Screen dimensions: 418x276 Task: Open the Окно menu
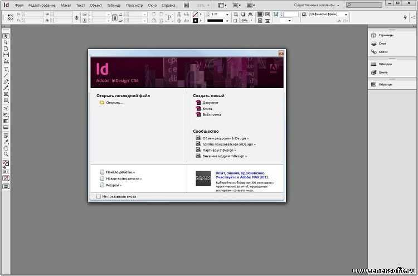coord(152,5)
